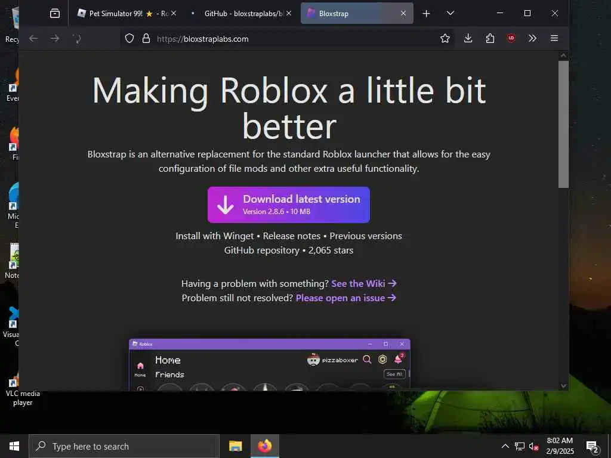Viewport: 611px width, 458px height.
Task: Click Download latest version button
Action: click(289, 205)
